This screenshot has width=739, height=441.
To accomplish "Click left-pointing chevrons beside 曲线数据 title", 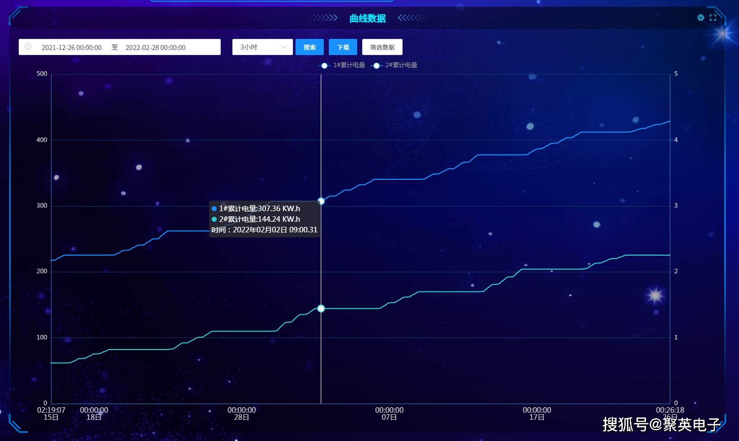I will 411,18.
